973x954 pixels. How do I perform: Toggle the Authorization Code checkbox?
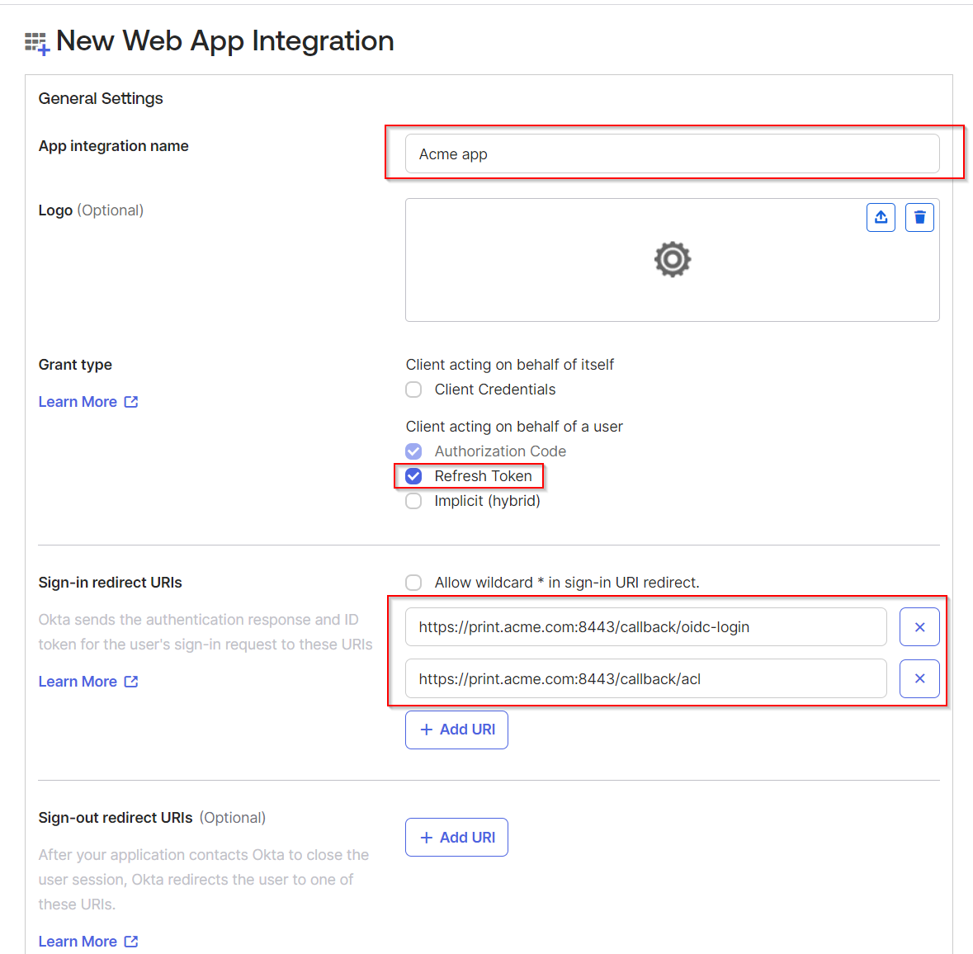[414, 451]
